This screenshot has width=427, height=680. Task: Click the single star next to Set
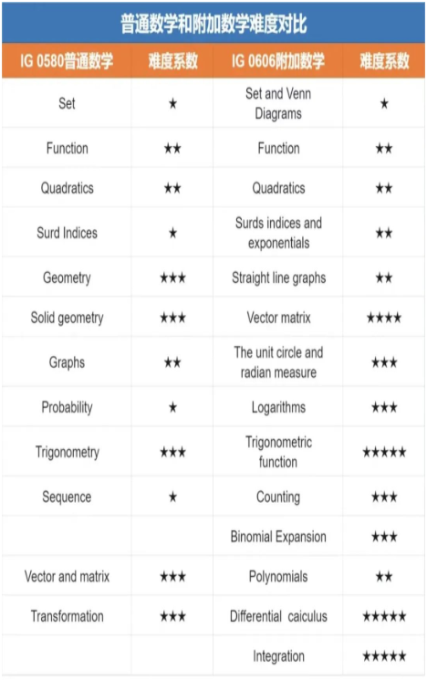(x=172, y=104)
